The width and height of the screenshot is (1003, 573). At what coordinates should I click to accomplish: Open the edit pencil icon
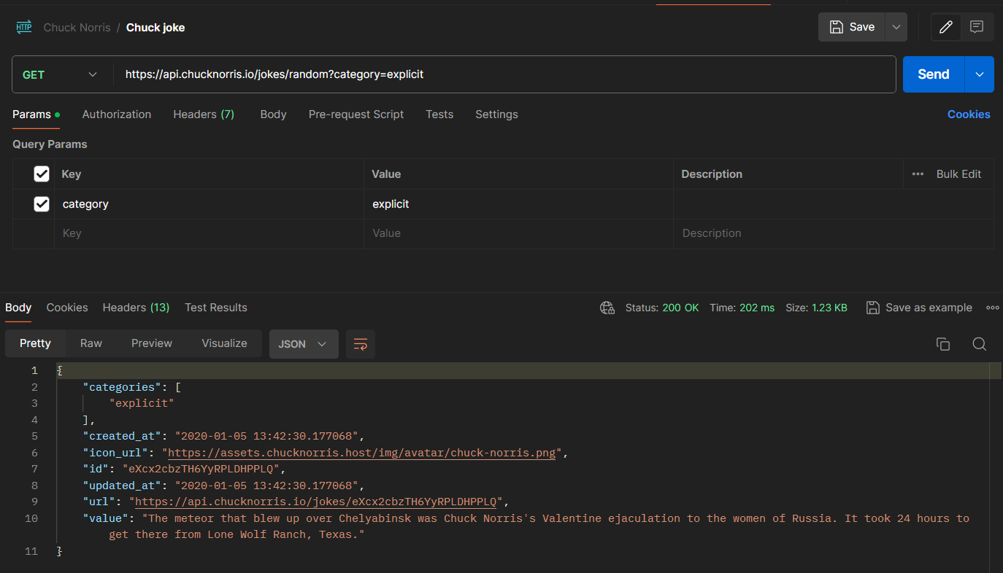[x=946, y=27]
